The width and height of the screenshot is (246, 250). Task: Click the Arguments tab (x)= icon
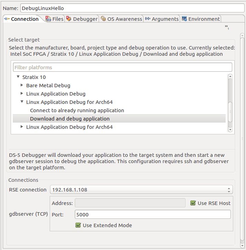148,18
